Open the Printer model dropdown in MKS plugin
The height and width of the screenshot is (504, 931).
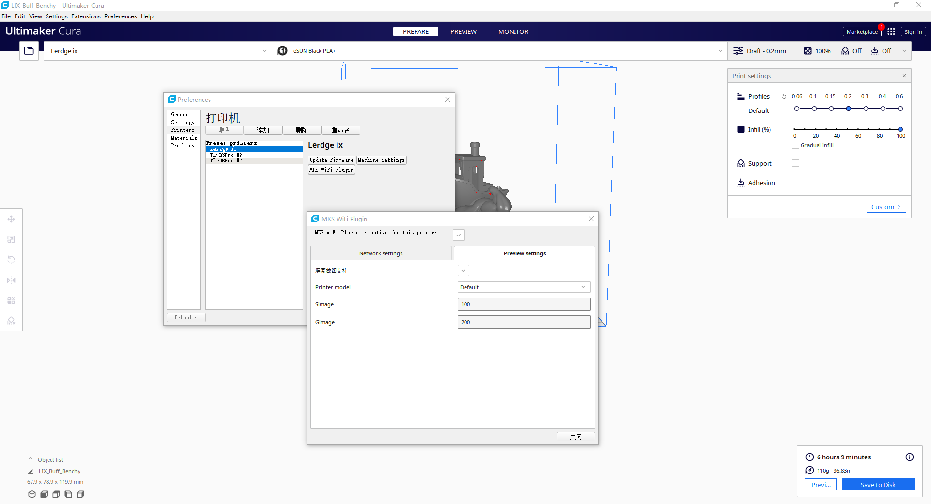point(524,287)
